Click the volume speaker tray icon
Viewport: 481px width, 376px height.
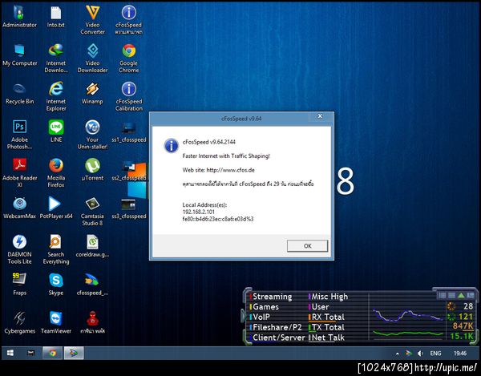(420, 354)
